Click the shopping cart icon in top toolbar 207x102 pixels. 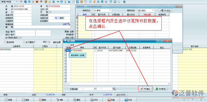click(69, 2)
